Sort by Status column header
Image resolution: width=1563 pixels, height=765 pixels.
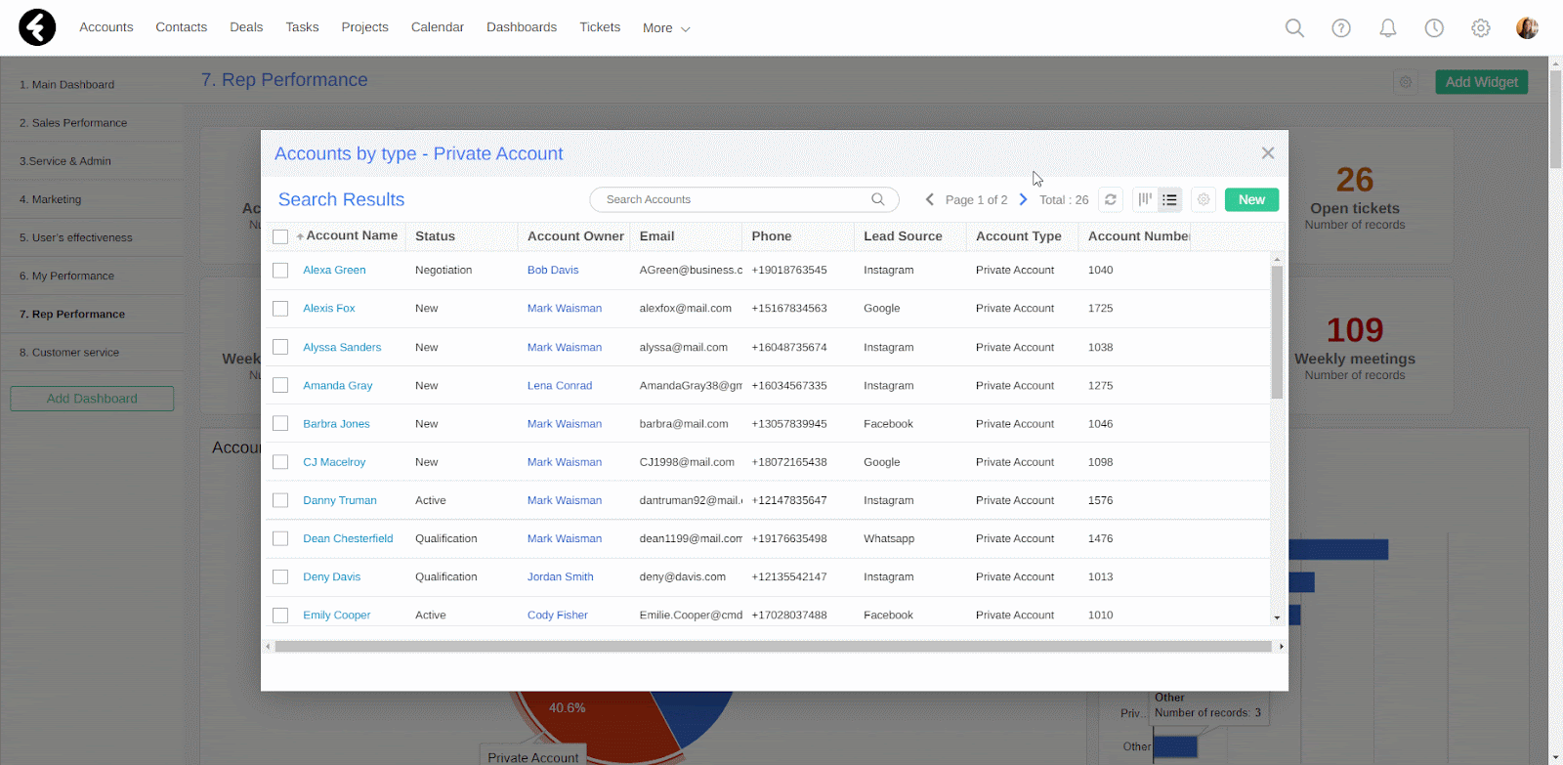coord(435,236)
